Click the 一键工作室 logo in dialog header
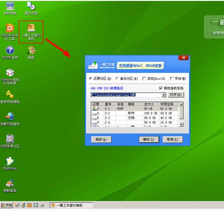The image size is (224, 211). [x=102, y=65]
